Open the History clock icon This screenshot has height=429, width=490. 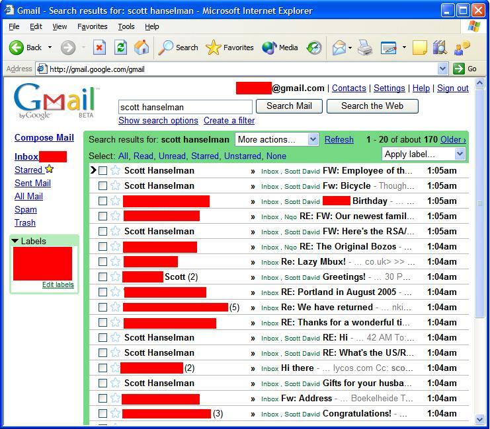pyautogui.click(x=314, y=48)
